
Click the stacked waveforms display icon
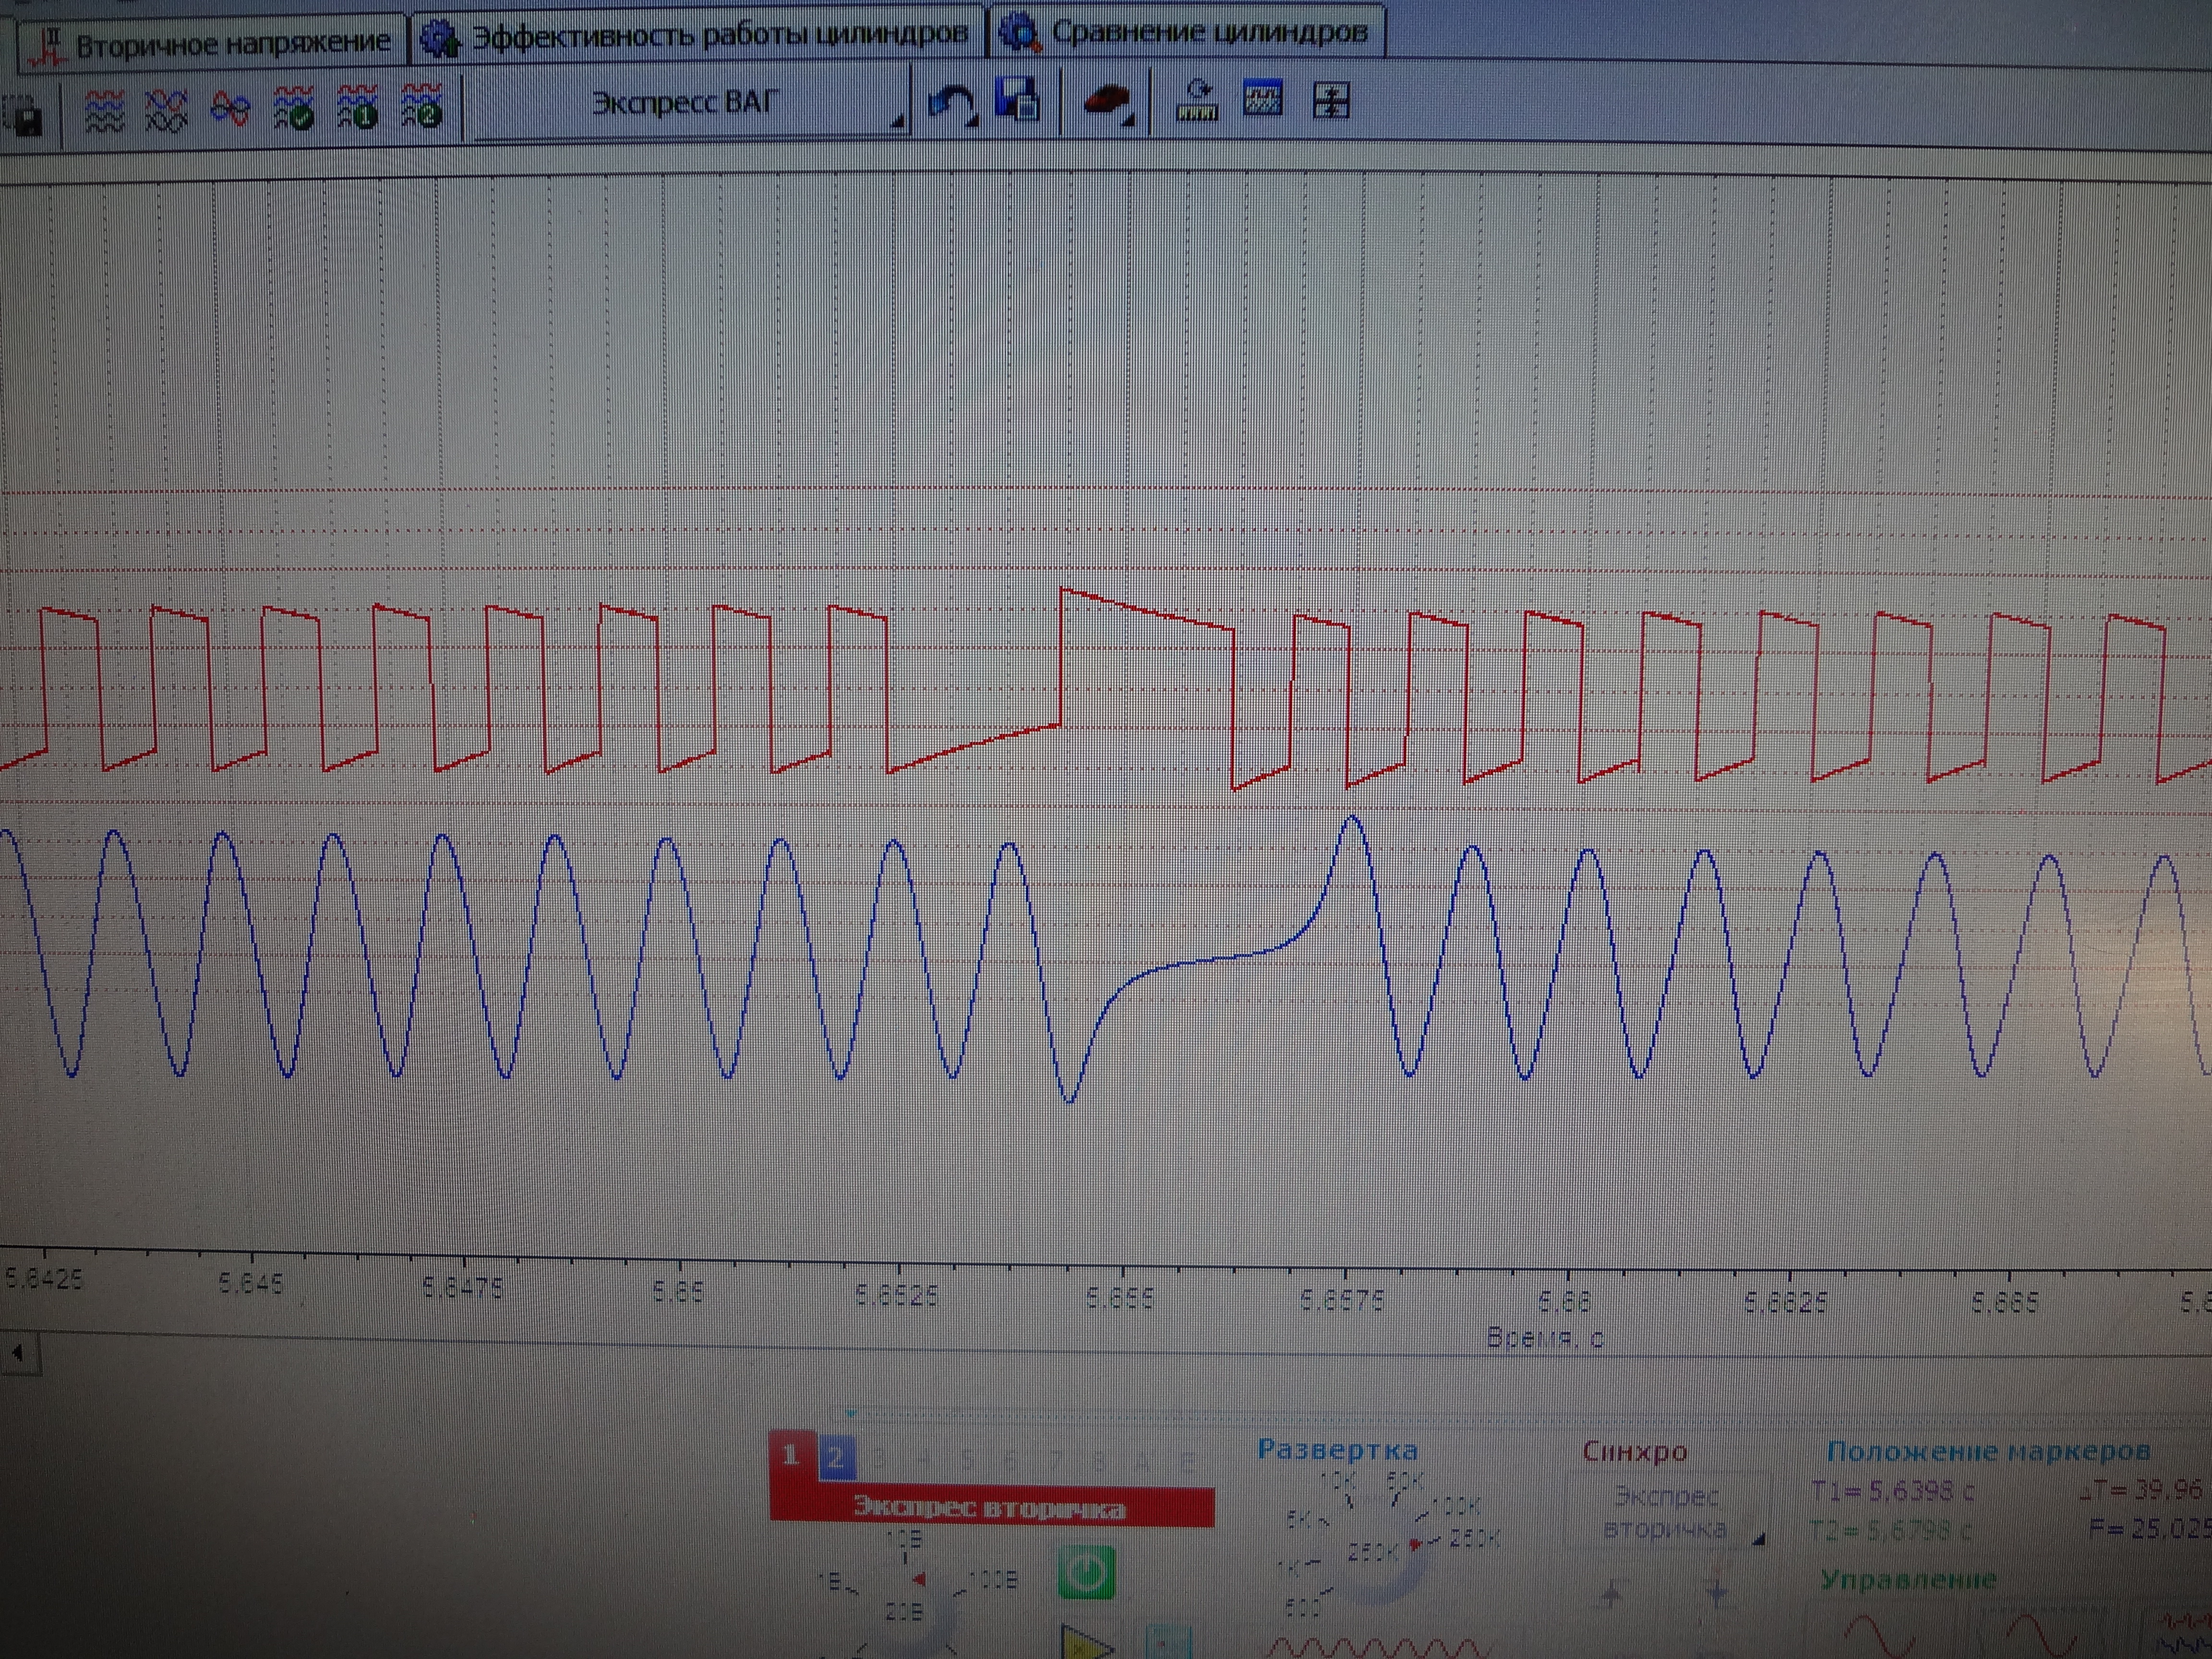click(104, 110)
